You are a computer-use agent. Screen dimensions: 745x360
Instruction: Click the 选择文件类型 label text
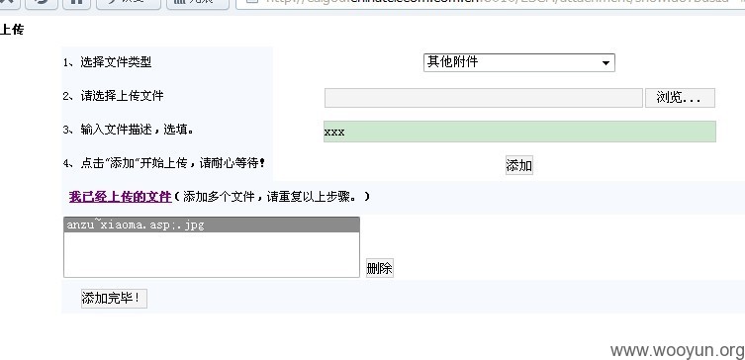116,62
